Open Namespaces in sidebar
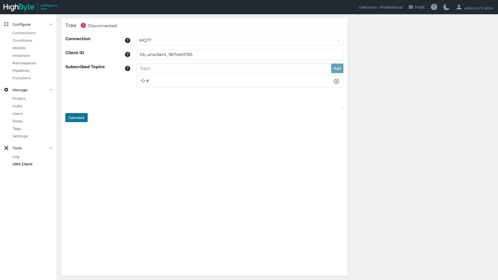Image resolution: width=498 pixels, height=280 pixels. point(24,63)
